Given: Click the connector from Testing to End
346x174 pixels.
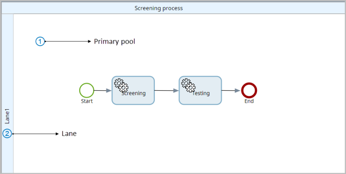Looking at the screenshot, I should click(231, 91).
